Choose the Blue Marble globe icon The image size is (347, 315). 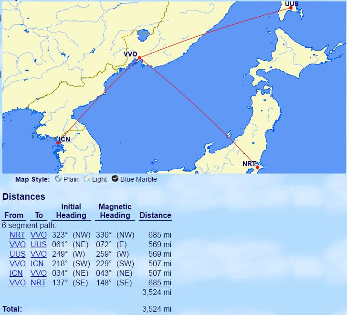[115, 179]
